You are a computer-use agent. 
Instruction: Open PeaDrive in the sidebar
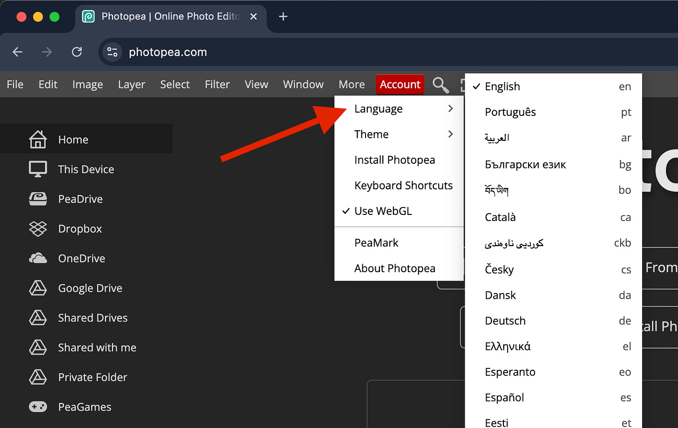click(86, 199)
